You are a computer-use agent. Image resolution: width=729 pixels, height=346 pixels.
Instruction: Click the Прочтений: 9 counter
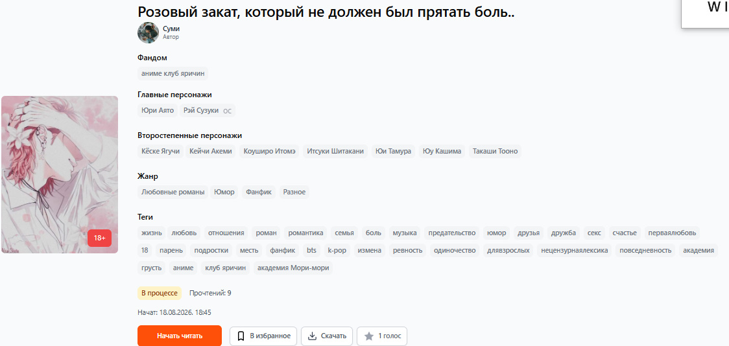210,293
